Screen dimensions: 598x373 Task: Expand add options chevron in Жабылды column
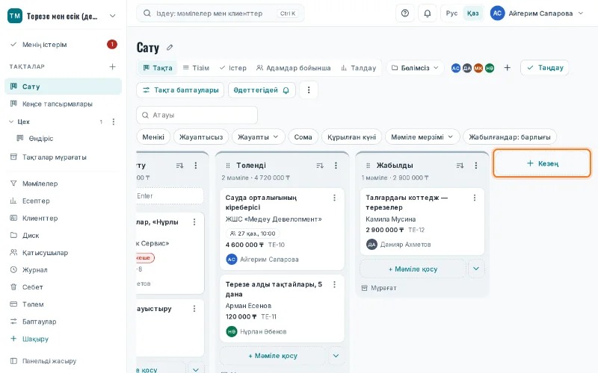click(x=476, y=269)
